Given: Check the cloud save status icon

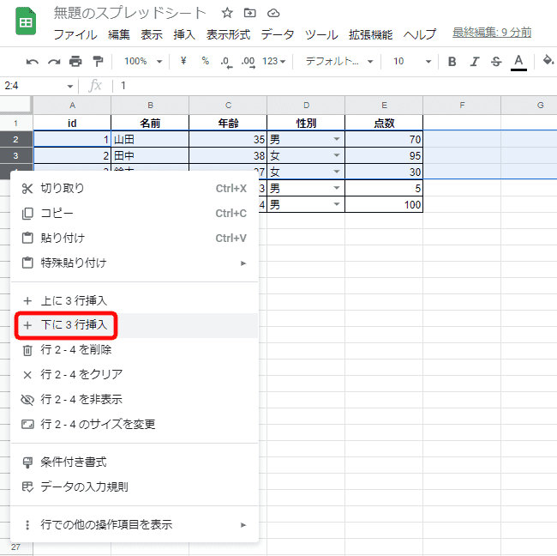Looking at the screenshot, I should (273, 13).
